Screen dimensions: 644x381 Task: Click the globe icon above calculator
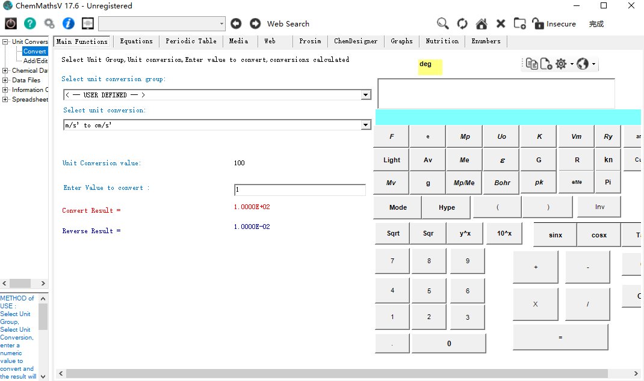coord(583,64)
